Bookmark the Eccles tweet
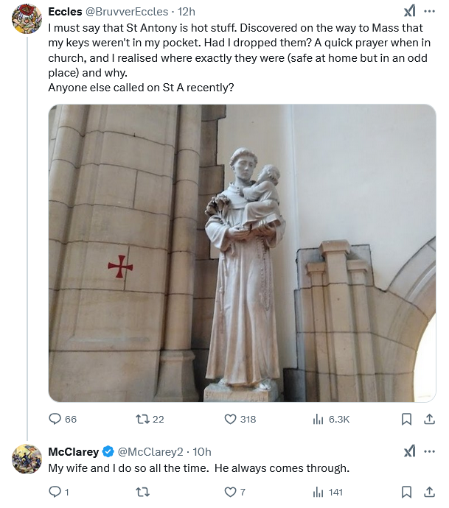The width and height of the screenshot is (449, 508). pyautogui.click(x=406, y=419)
